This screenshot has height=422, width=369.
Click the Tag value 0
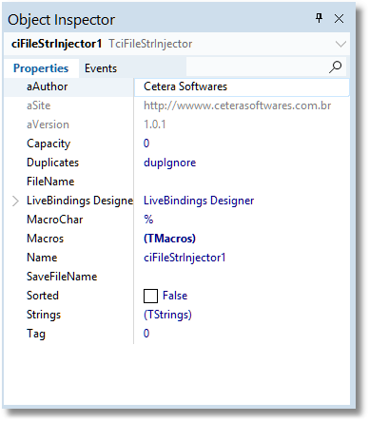pos(146,334)
